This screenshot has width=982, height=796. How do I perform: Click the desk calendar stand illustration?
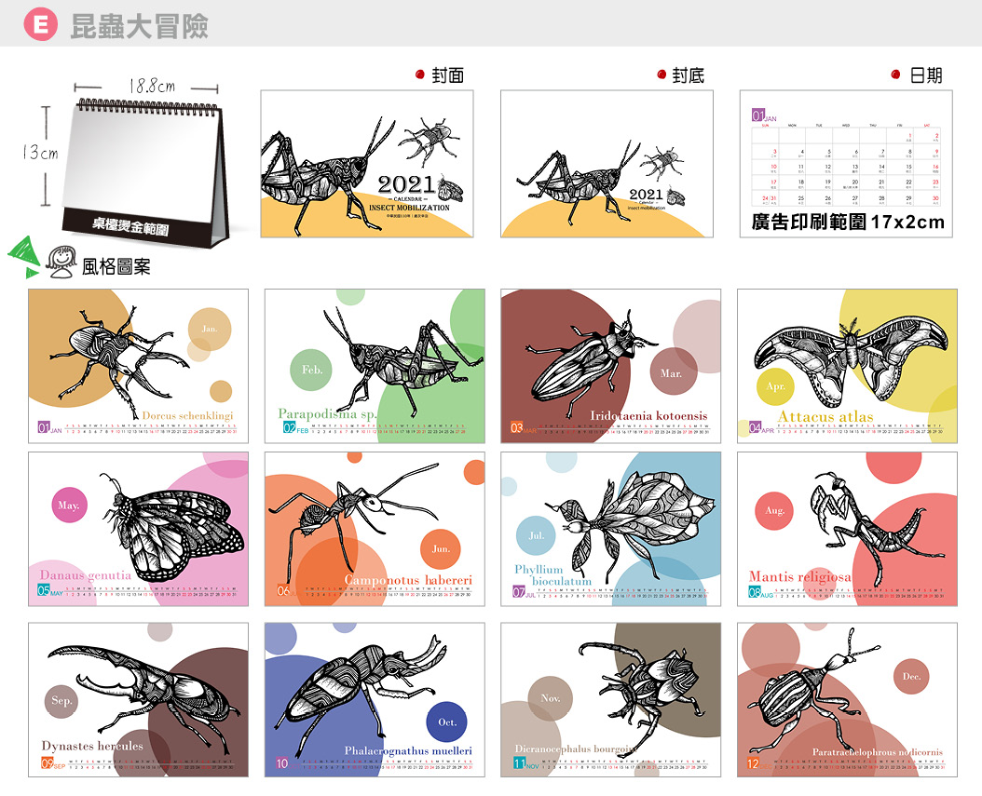[x=145, y=173]
